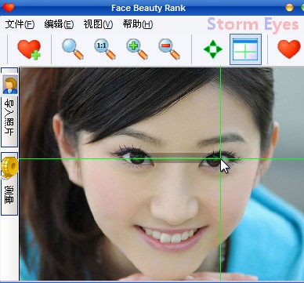Activate the green four-arrow pan tool

213,49
